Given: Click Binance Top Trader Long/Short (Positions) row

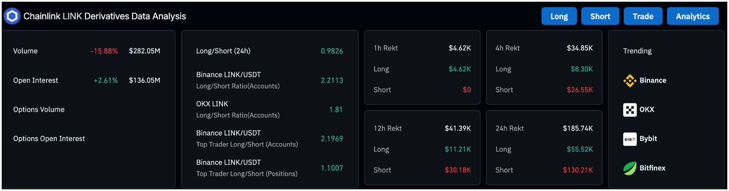Looking at the screenshot, I should (269, 168).
